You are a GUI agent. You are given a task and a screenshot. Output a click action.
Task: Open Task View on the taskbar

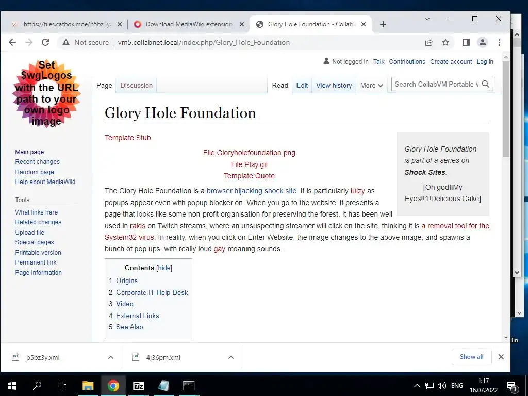click(62, 386)
